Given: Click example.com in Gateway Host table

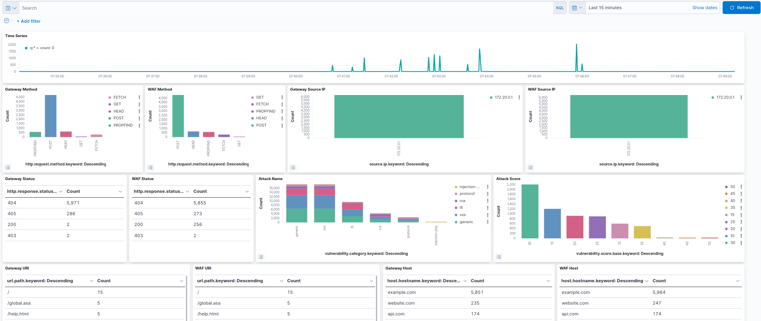Looking at the screenshot, I should pyautogui.click(x=401, y=292).
